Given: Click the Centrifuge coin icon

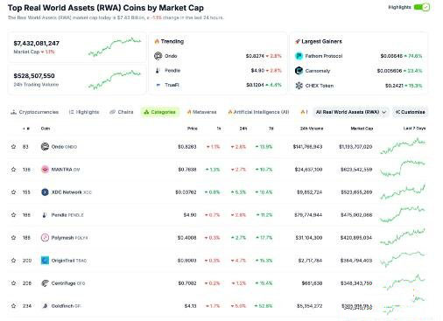Looking at the screenshot, I should 45,283.
